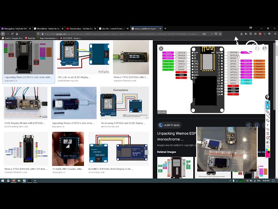Share the previewed image

248,125
